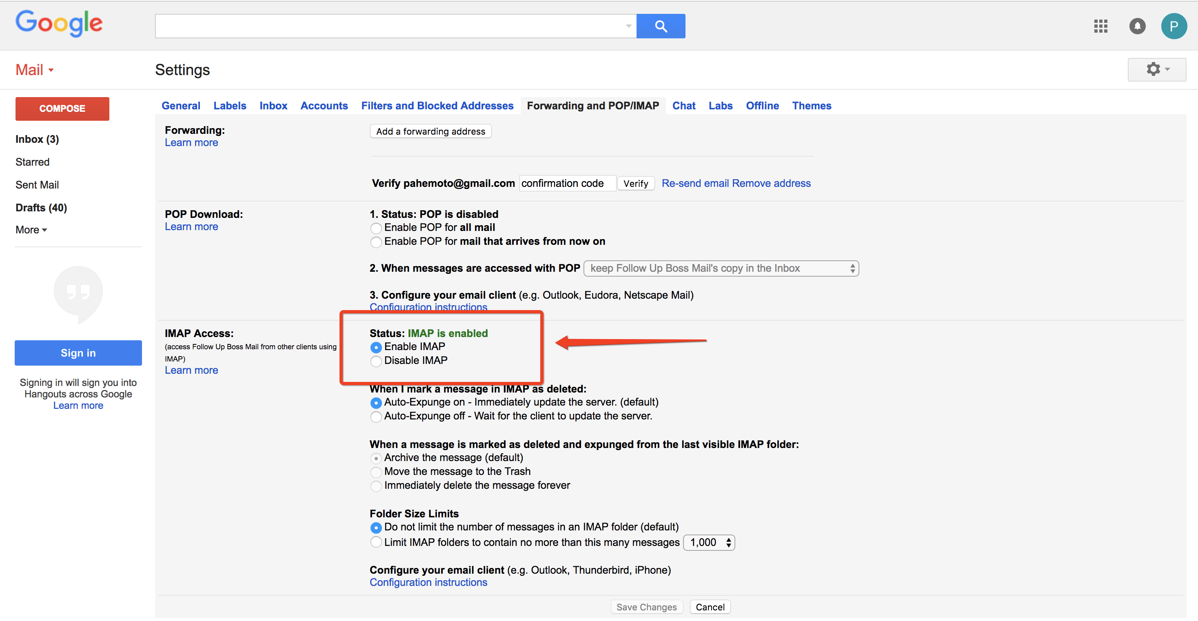Click the confirmation code field
This screenshot has width=1198, height=621.
[x=567, y=183]
